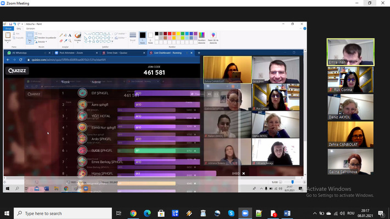The width and height of the screenshot is (390, 219).
Task: Select the Color picker tool in Paint
Action: tap(65, 41)
